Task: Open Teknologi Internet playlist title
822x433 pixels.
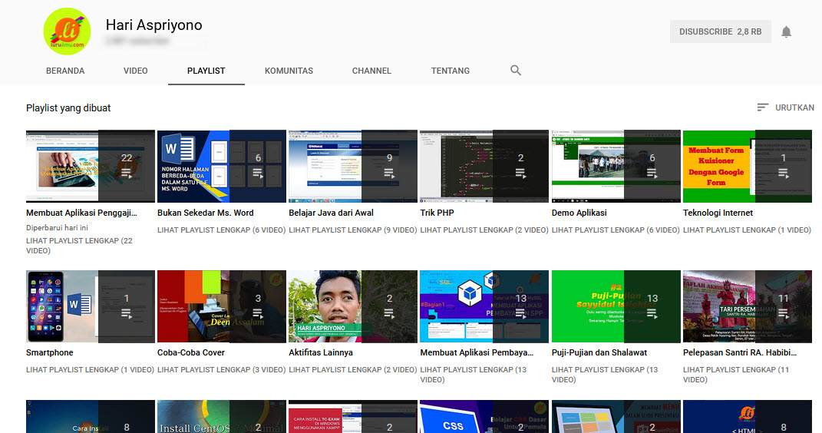Action: [x=718, y=213]
